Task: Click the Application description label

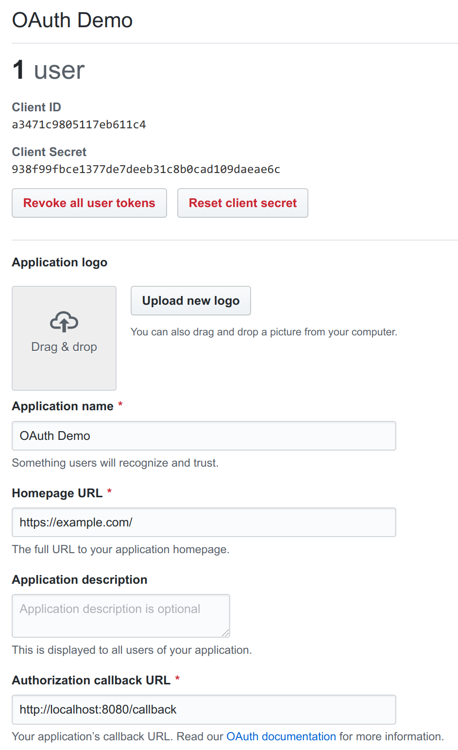Action: (80, 580)
